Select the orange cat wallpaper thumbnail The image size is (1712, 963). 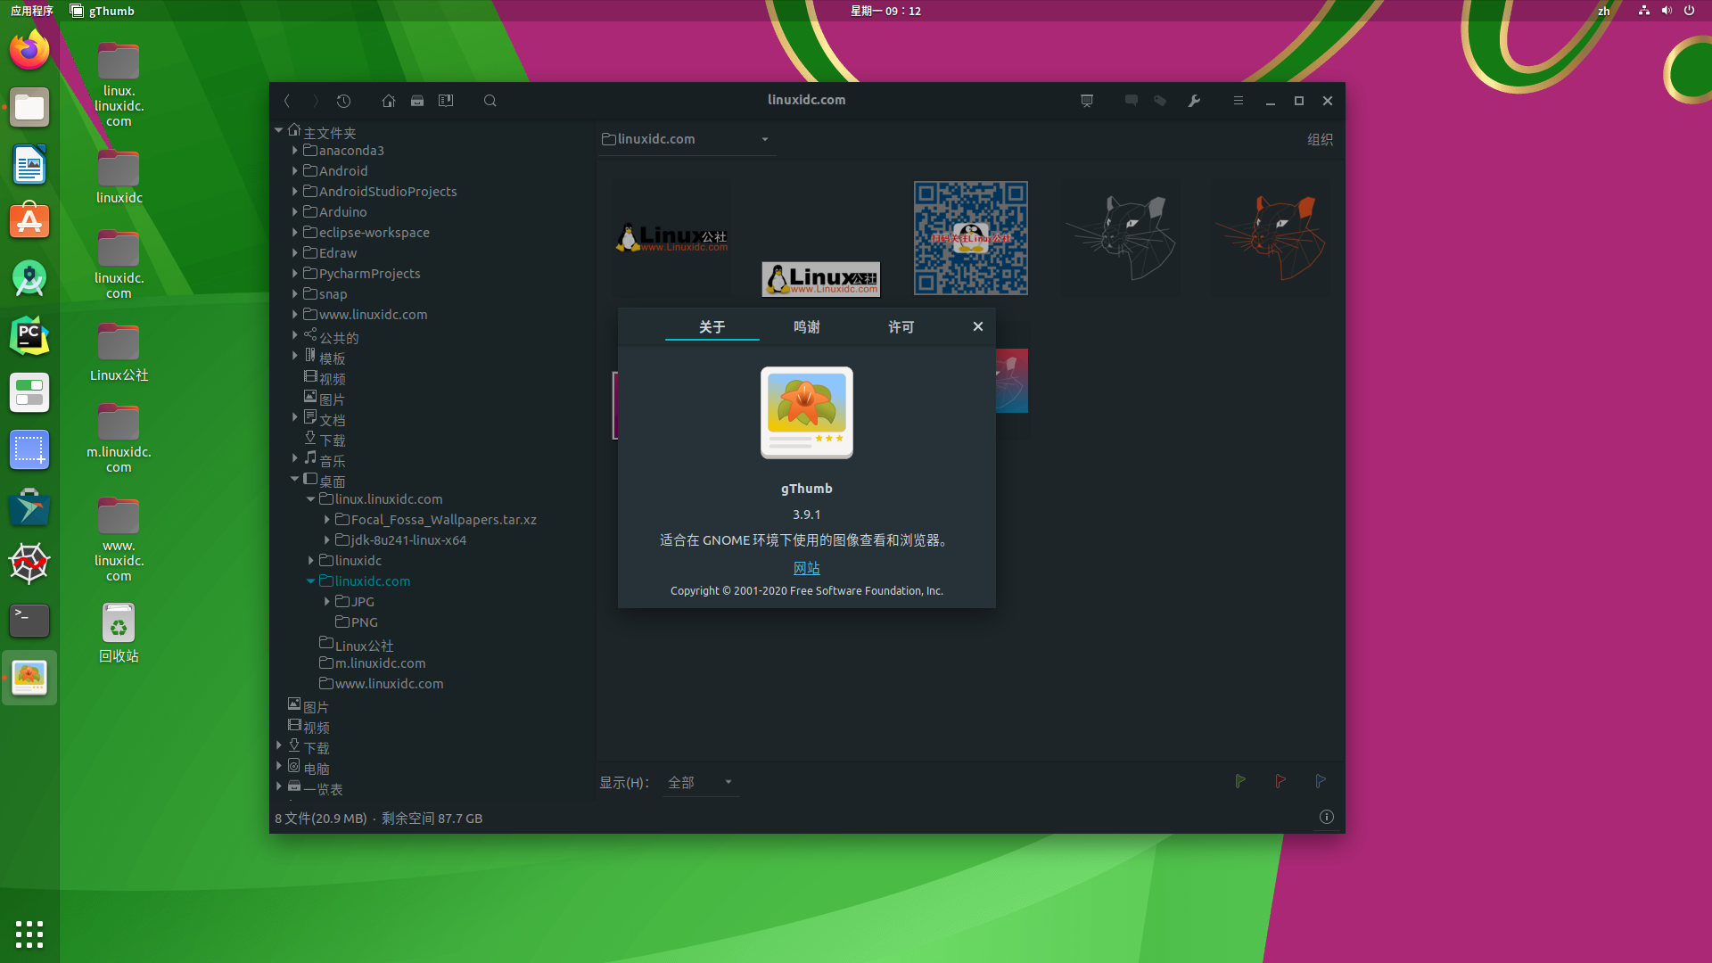(1270, 238)
